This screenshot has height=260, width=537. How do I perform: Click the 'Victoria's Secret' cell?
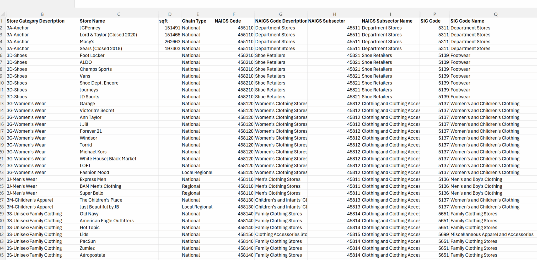pyautogui.click(x=97, y=111)
